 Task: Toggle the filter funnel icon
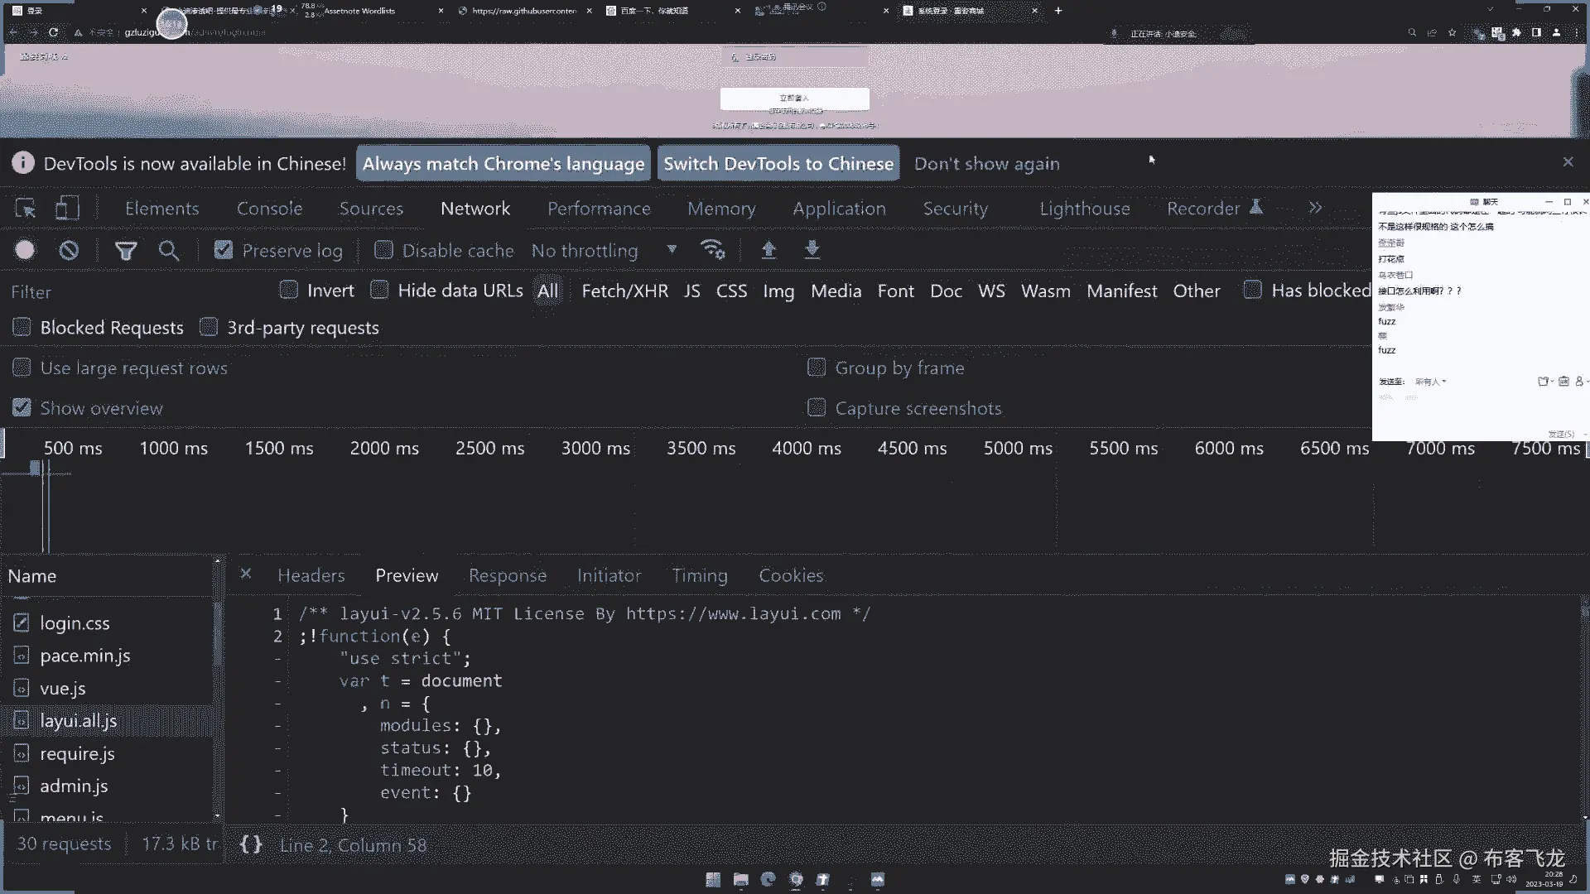point(126,250)
